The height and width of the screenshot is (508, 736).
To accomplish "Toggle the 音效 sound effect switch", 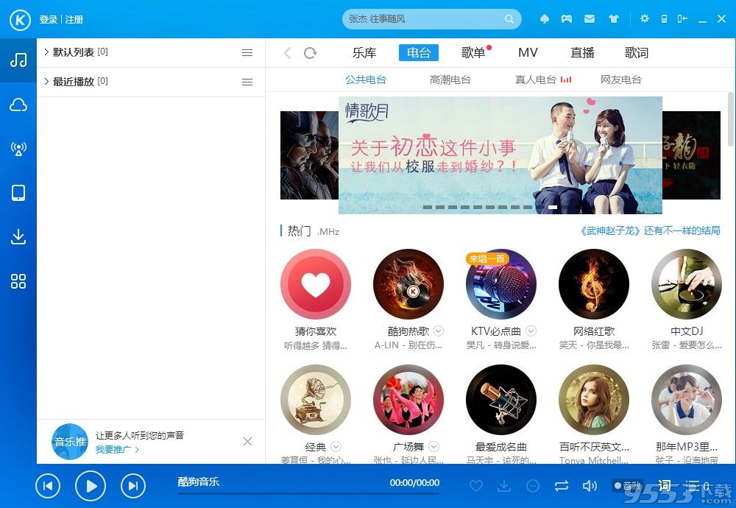I will pyautogui.click(x=627, y=485).
